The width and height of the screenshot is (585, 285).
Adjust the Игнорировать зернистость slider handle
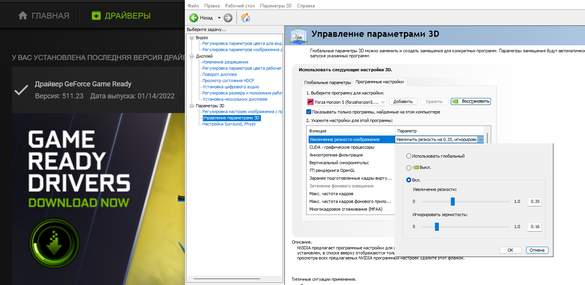pyautogui.click(x=437, y=227)
